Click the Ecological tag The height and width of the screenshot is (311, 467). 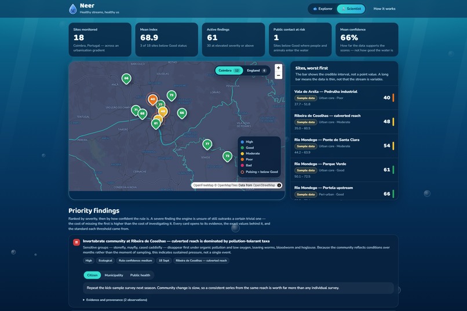[105, 261]
